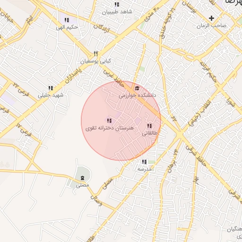Select the school icon above شاهد طبیبیان
The image size is (242, 242).
pyautogui.click(x=117, y=4)
